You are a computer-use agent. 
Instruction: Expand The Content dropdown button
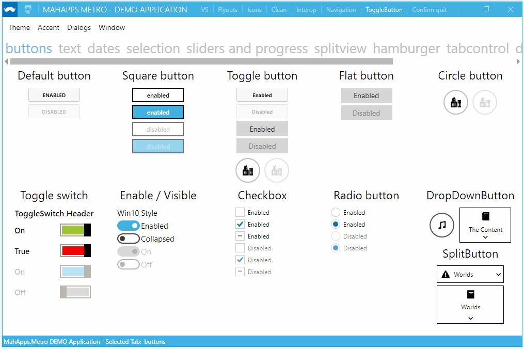485,225
